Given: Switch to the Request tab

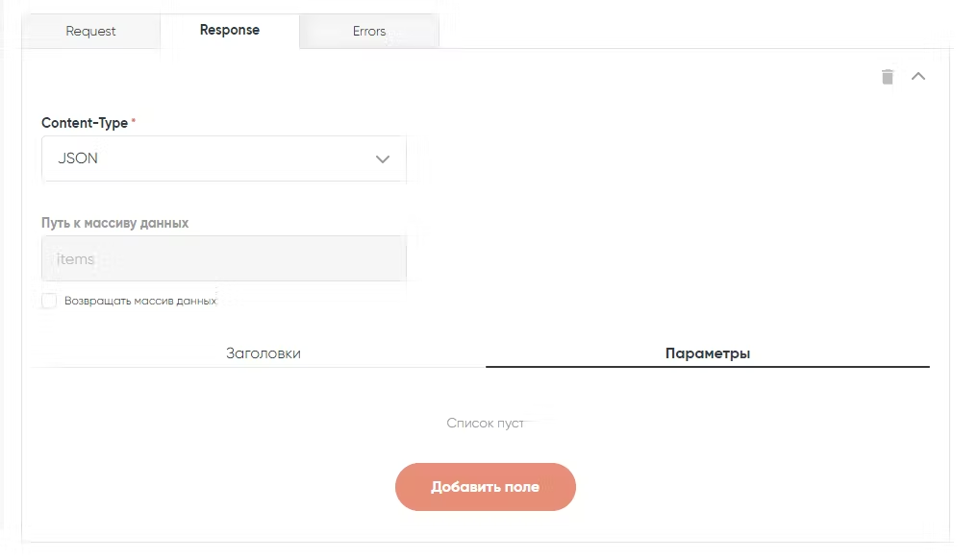Looking at the screenshot, I should point(90,31).
